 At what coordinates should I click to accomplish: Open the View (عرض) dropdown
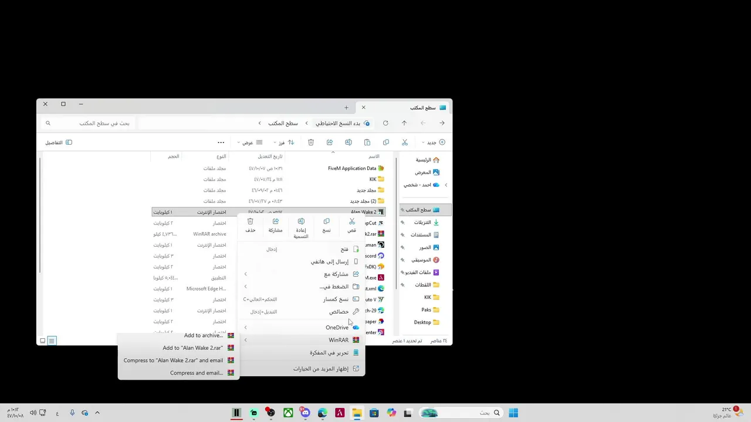point(250,142)
